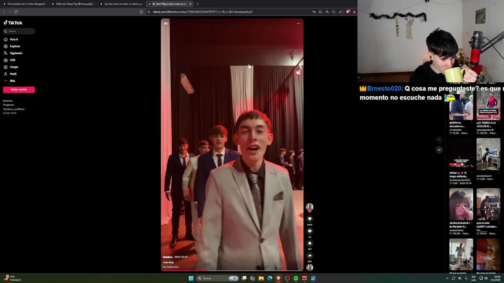Switch to 'Say the word con davo' tab
The image size is (504, 283).
pos(121,4)
